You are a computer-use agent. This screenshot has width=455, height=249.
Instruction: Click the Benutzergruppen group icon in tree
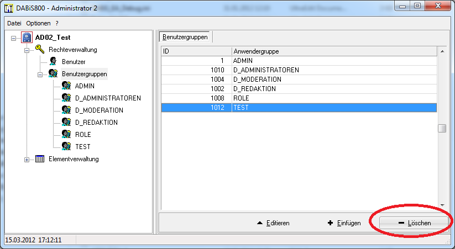click(53, 73)
